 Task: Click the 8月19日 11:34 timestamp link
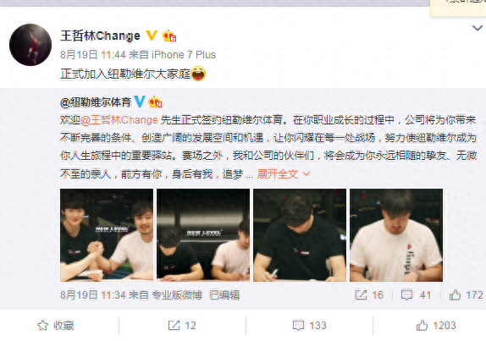coord(93,294)
